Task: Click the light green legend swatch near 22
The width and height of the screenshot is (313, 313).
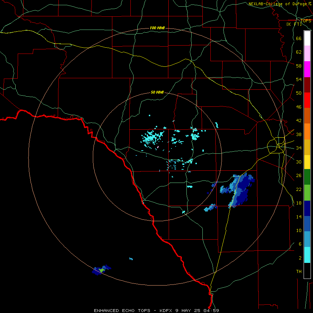Action: point(307,193)
